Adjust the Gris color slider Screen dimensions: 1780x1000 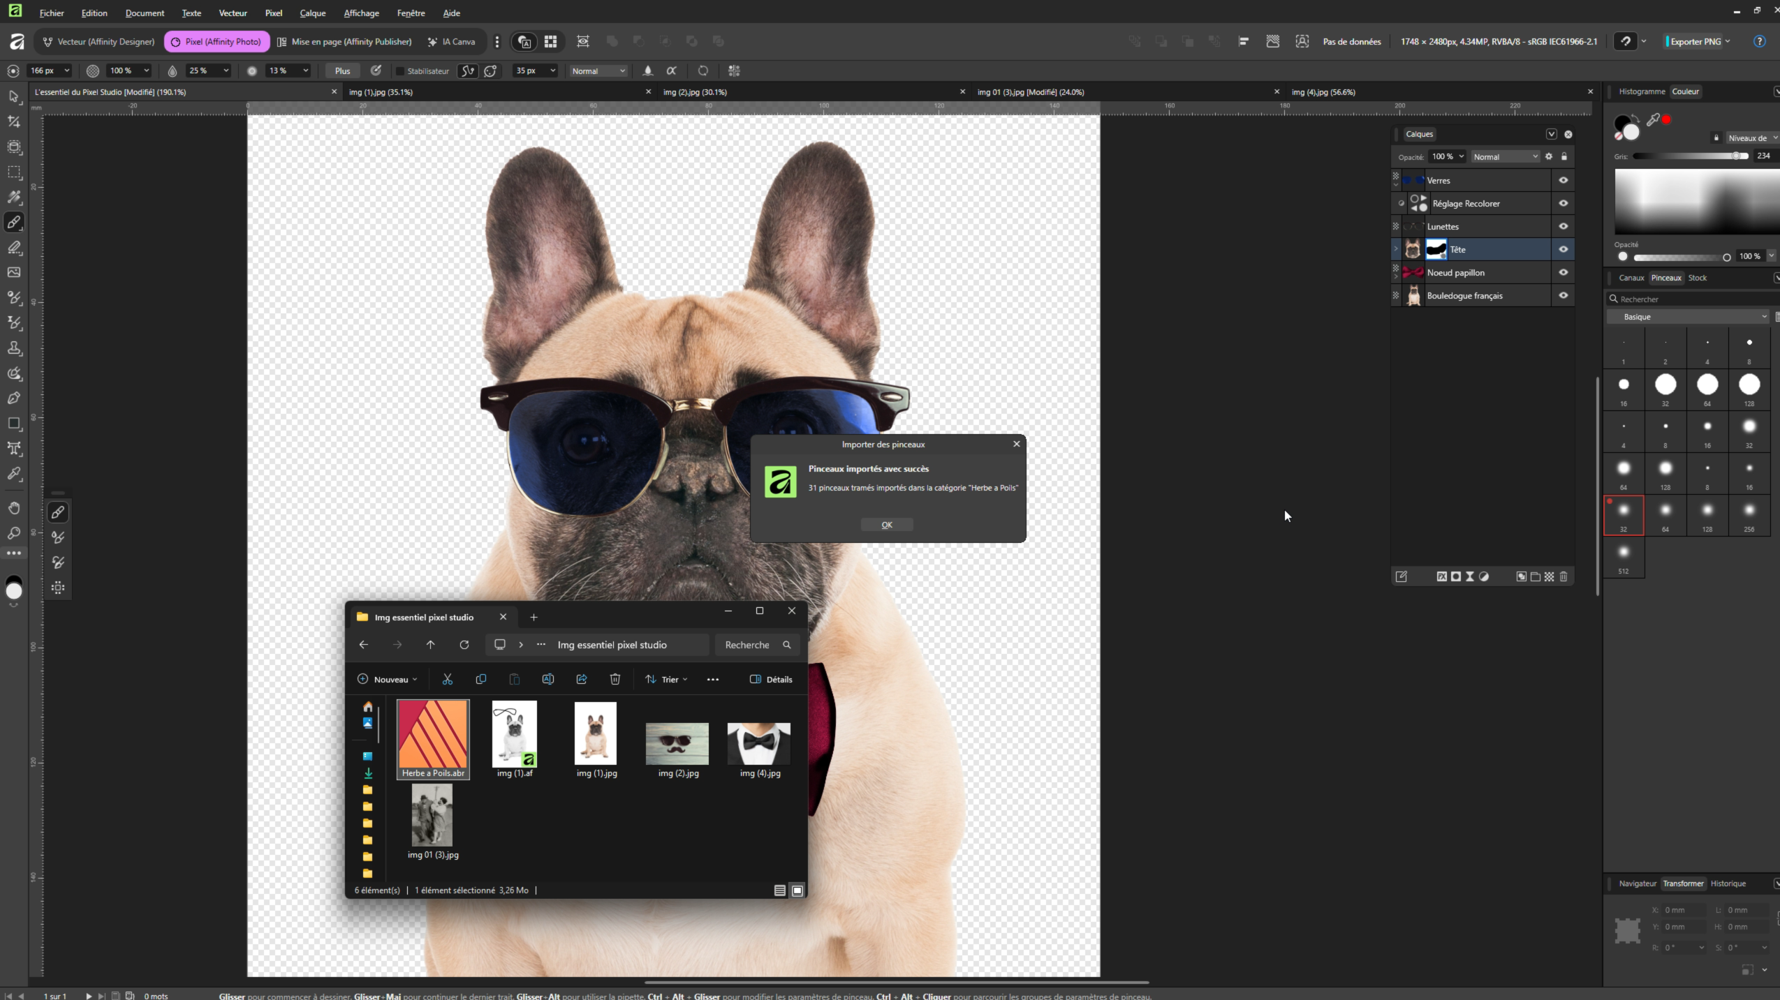[x=1690, y=156]
